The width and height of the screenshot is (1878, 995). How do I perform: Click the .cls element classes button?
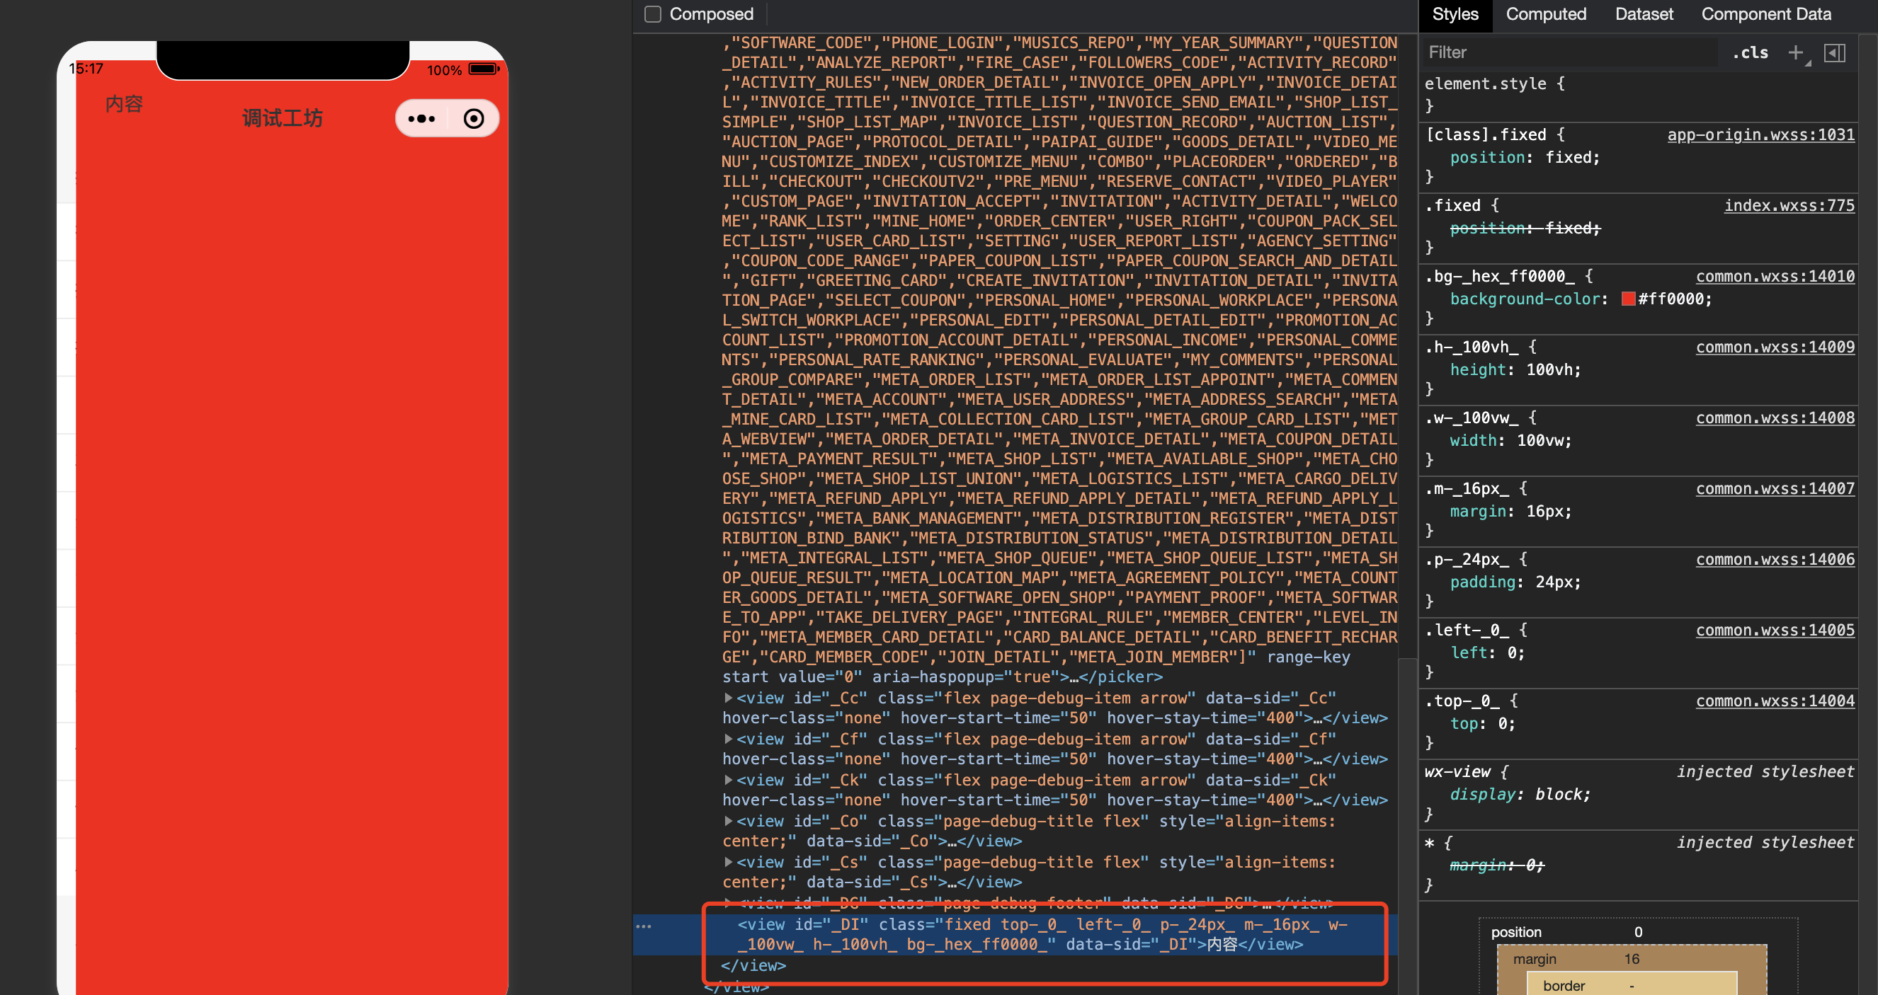pyautogui.click(x=1751, y=52)
